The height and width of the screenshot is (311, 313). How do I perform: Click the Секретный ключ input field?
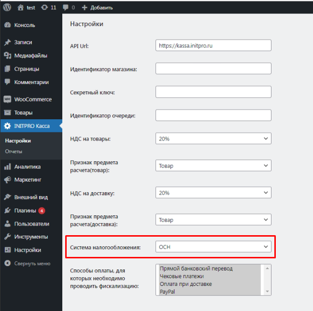[x=213, y=92]
